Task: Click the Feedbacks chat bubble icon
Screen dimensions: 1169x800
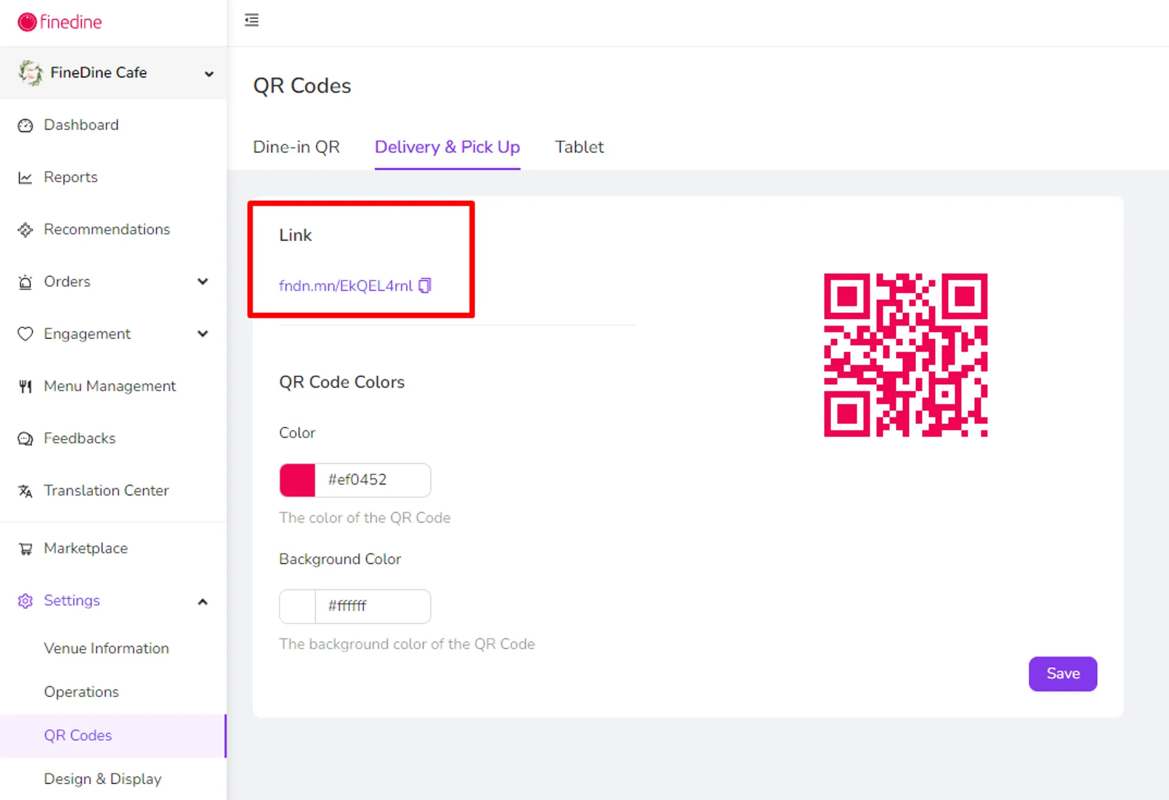Action: pyautogui.click(x=25, y=439)
